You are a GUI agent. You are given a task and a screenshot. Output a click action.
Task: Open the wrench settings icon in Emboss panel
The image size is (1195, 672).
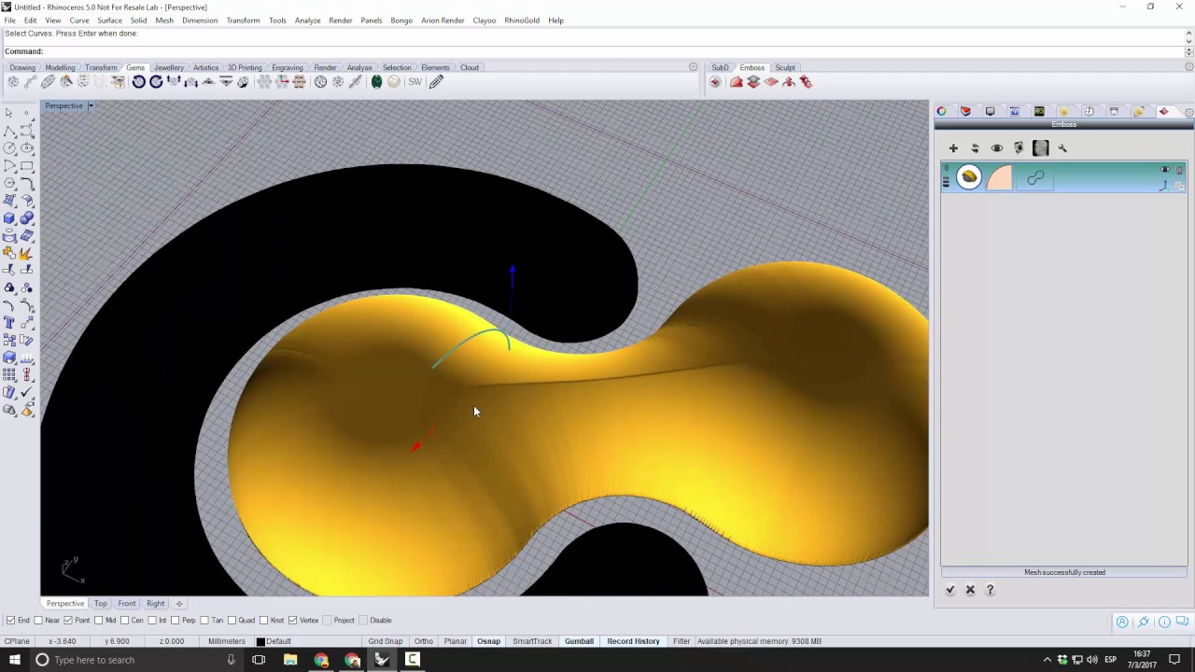pyautogui.click(x=1062, y=148)
